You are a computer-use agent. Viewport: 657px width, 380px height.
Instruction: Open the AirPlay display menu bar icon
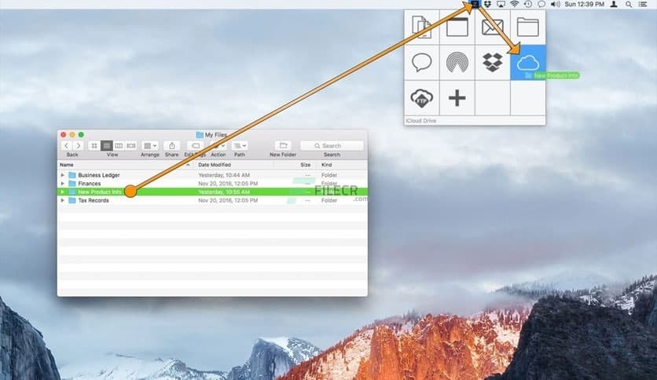click(501, 4)
